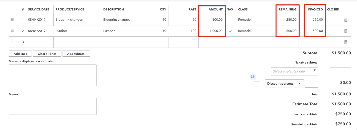357x130 pixels.
Task: Toggle tax checkmark on Lumber row
Action: pos(230,31)
